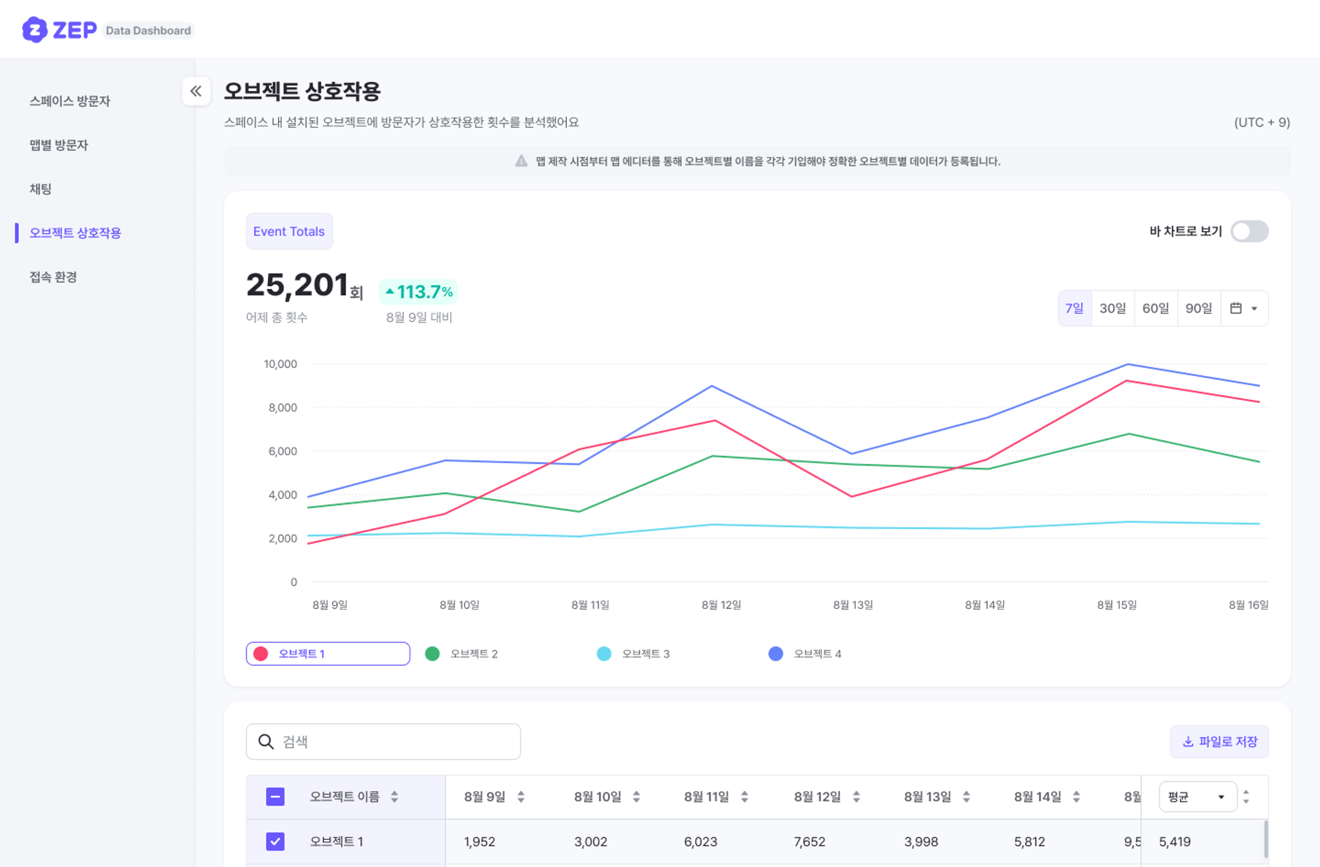Sort by 8월 12일 column arrows
The width and height of the screenshot is (1320, 867).
[x=856, y=796]
